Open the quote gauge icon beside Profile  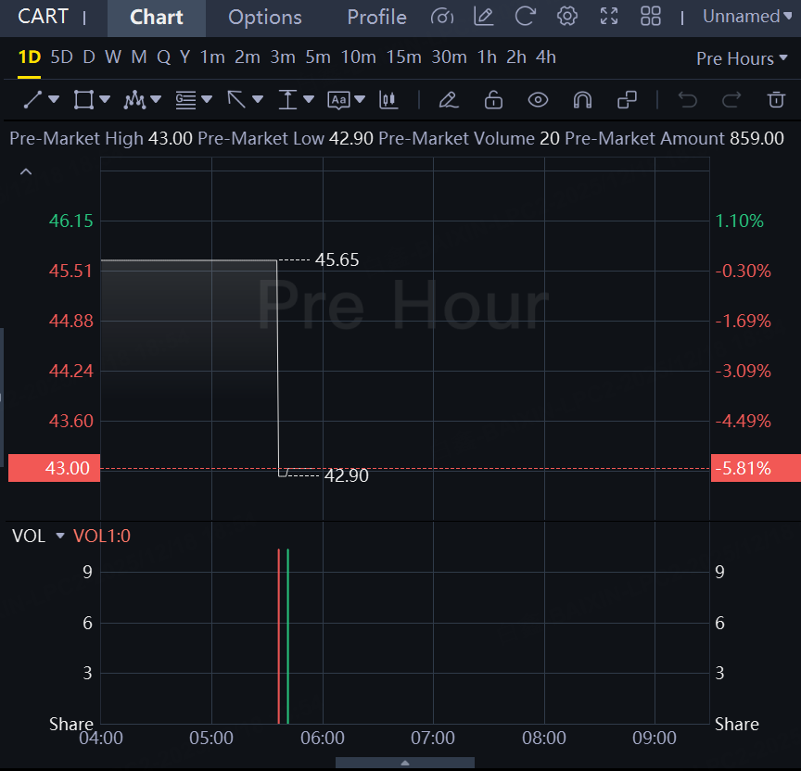pyautogui.click(x=442, y=17)
